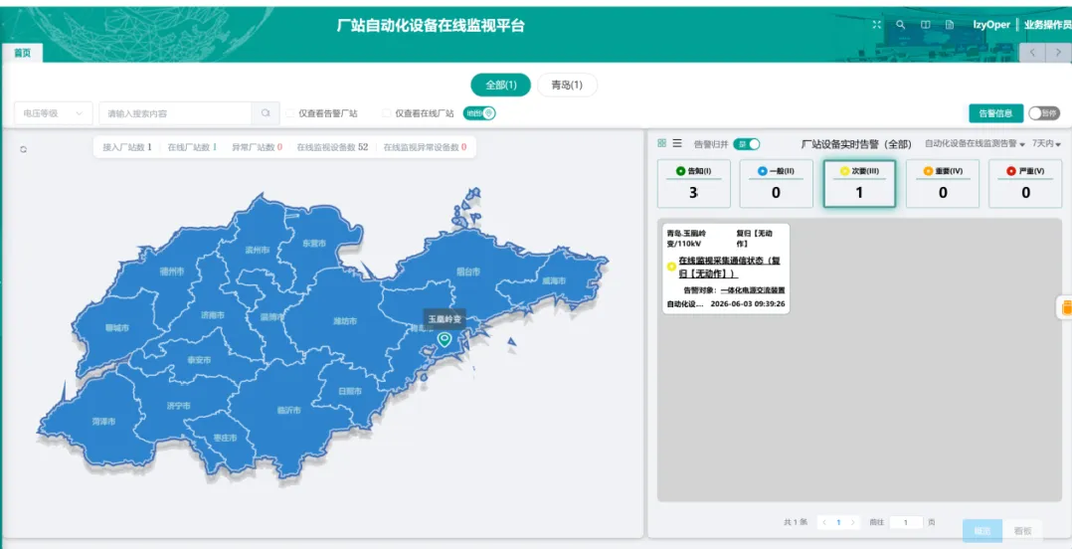Toggle the 地图 map view switch
This screenshot has width=1072, height=549.
[479, 113]
